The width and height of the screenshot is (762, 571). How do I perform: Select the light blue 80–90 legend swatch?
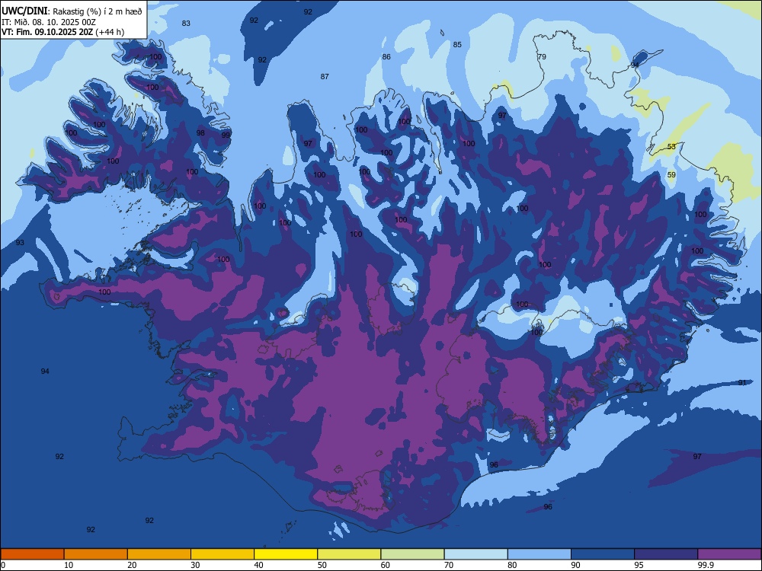(x=539, y=554)
